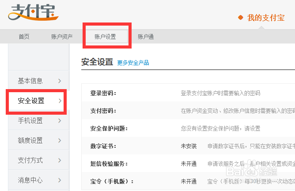This screenshot has height=191, width=295.
Task: Open 账户资产 tab
Action: [62, 37]
